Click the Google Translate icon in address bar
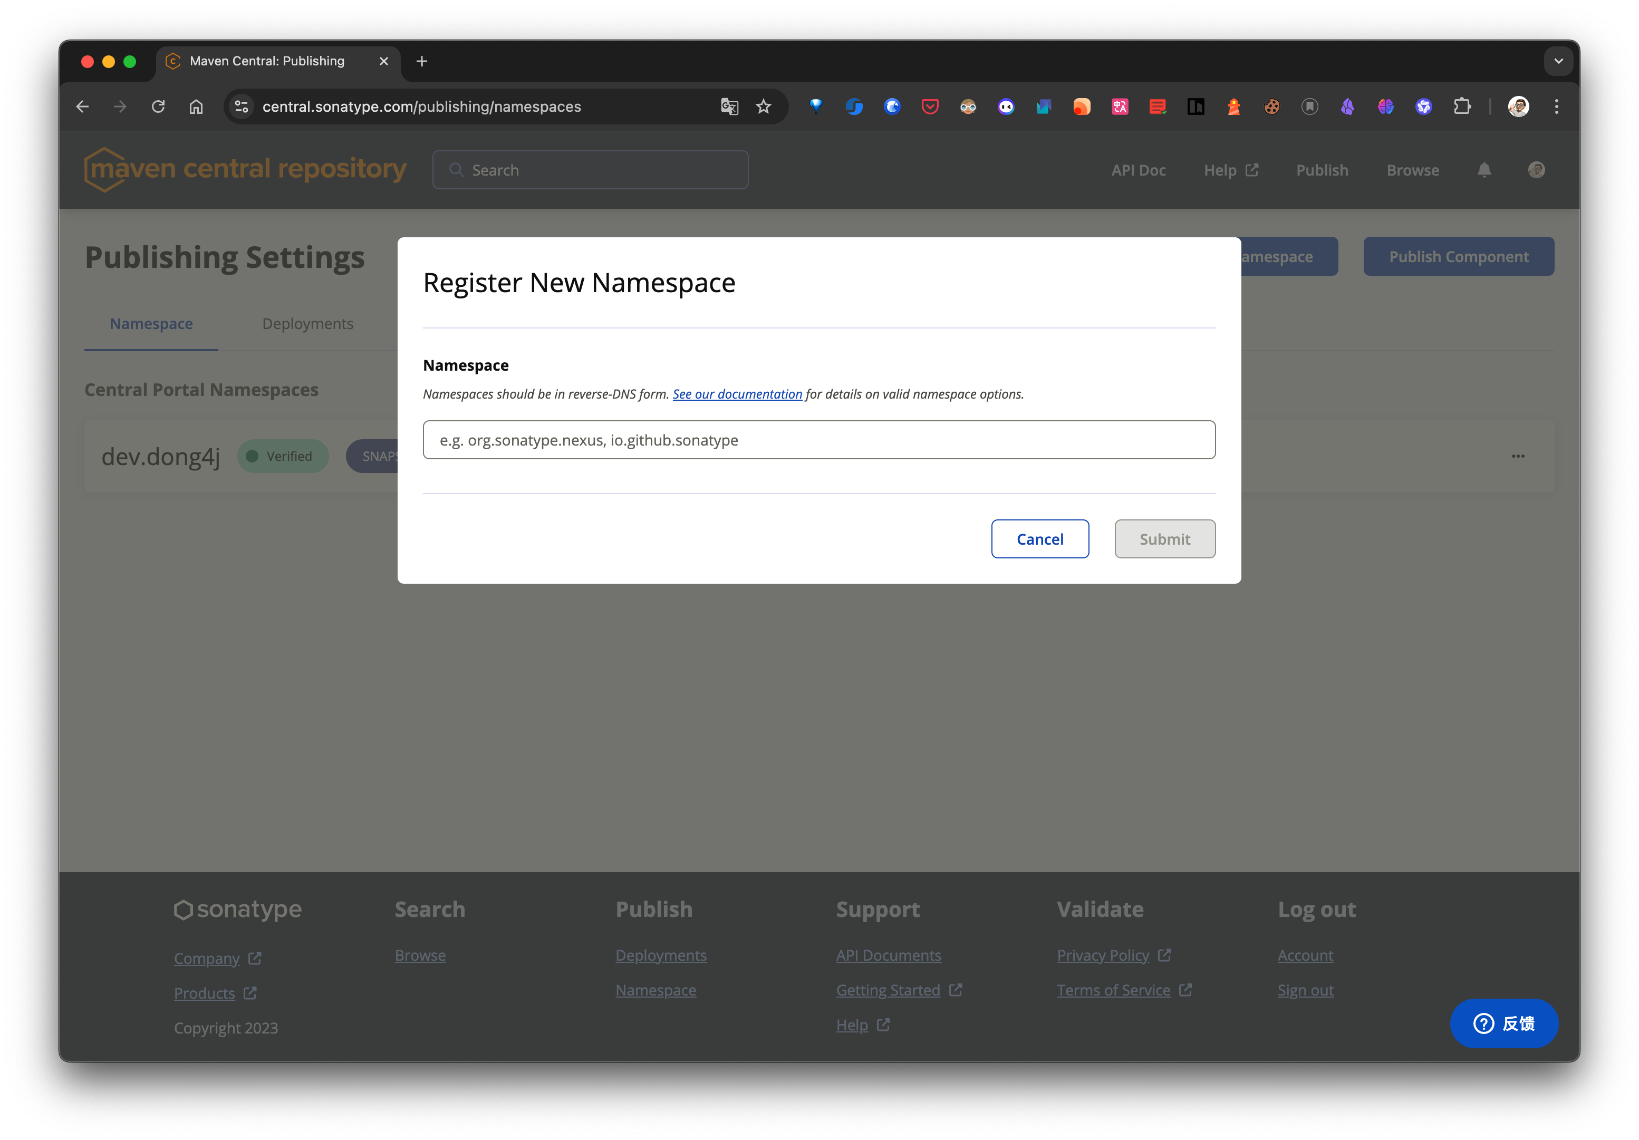The height and width of the screenshot is (1140, 1639). (729, 107)
